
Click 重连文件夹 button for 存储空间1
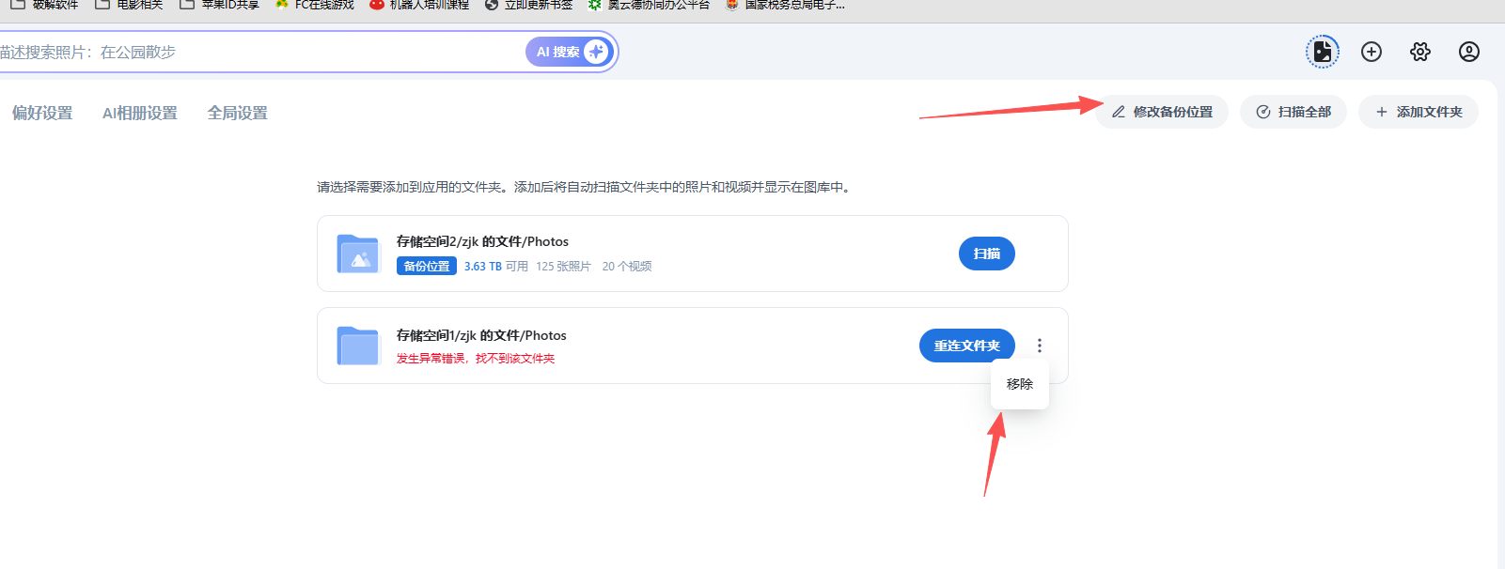[x=967, y=346]
